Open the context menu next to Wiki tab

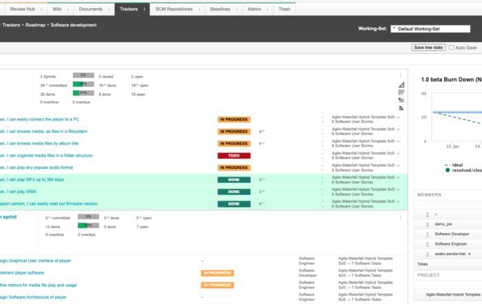pyautogui.click(x=67, y=9)
